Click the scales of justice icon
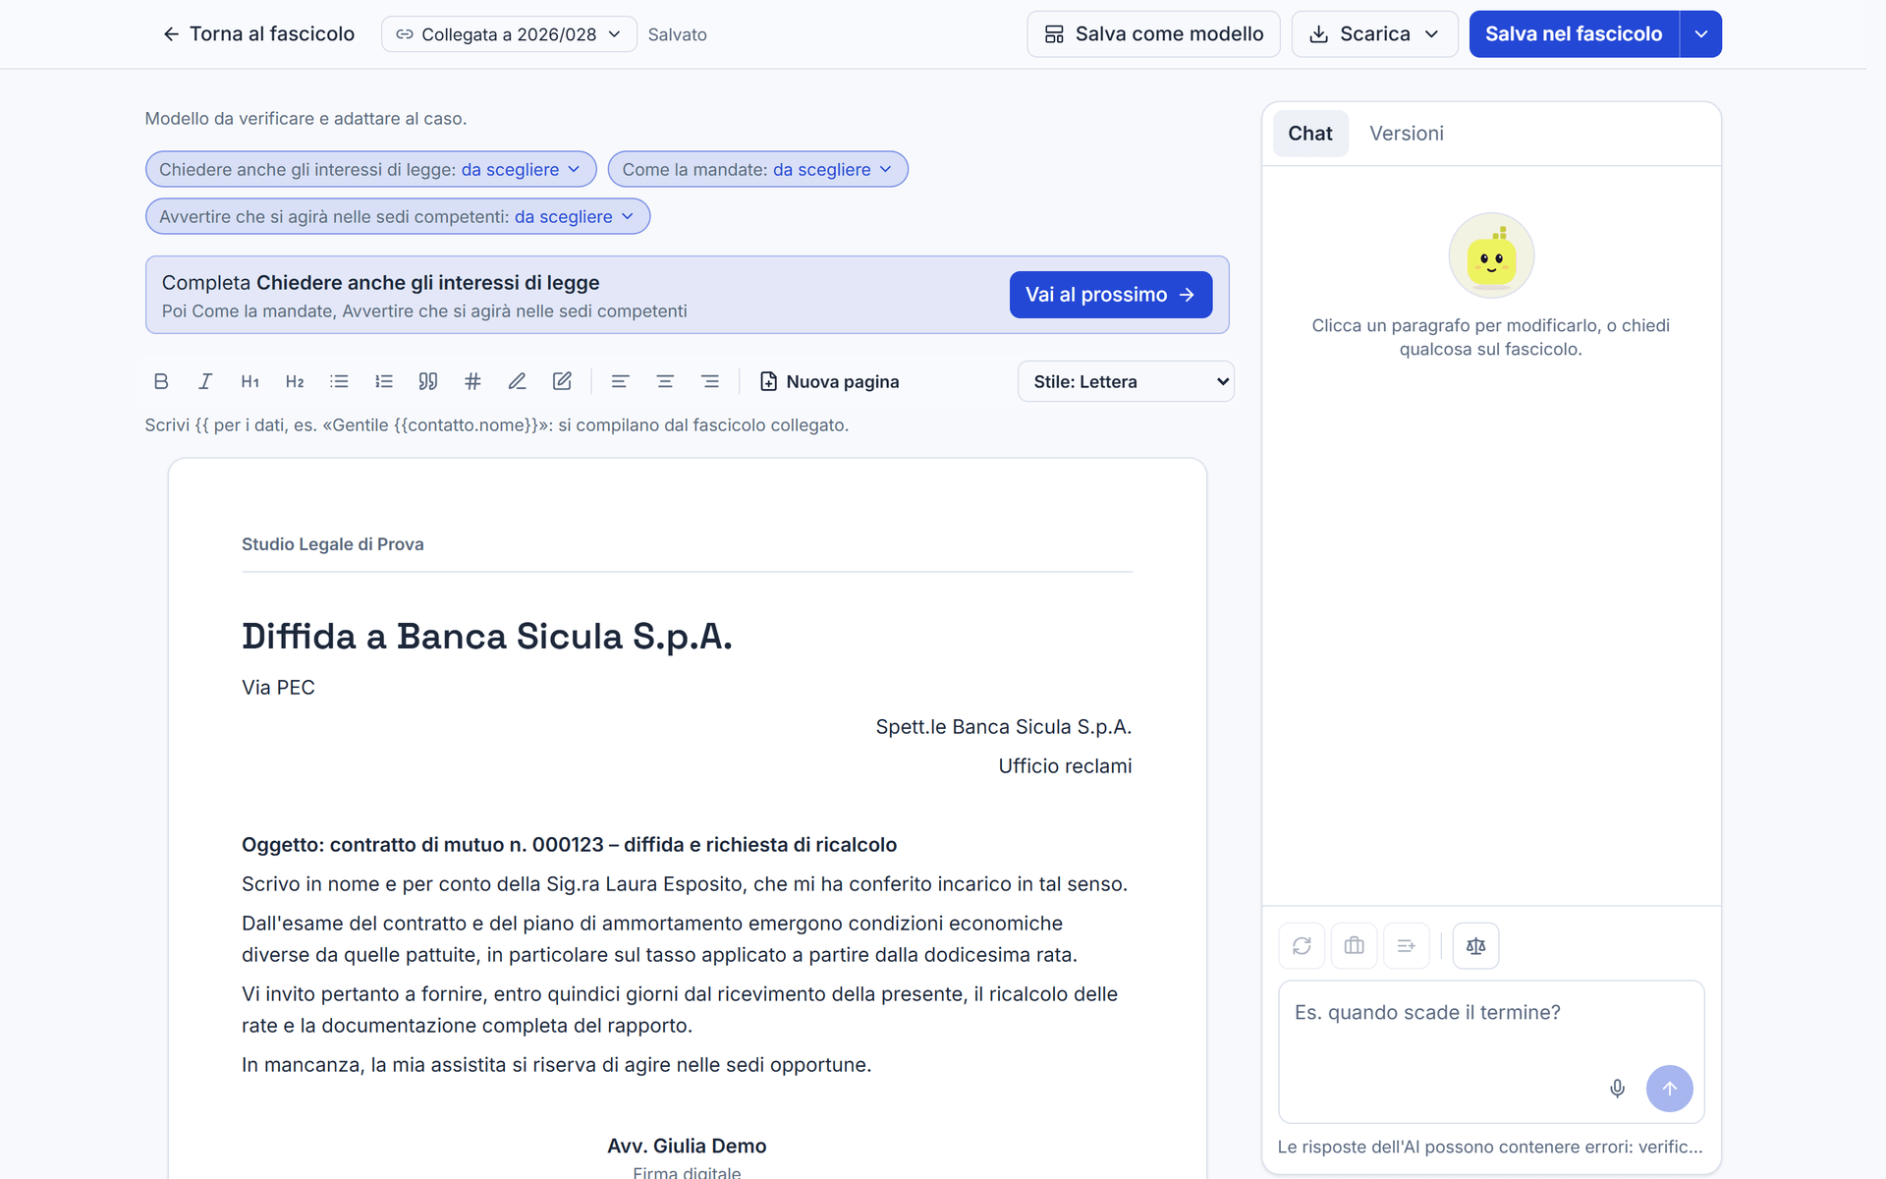The width and height of the screenshot is (1886, 1179). tap(1475, 946)
